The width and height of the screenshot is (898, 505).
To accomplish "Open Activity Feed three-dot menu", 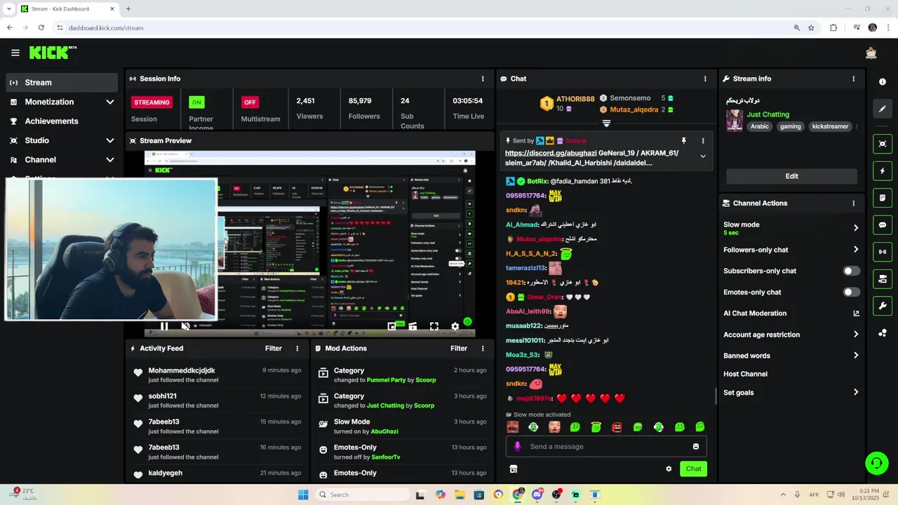I will pos(297,349).
